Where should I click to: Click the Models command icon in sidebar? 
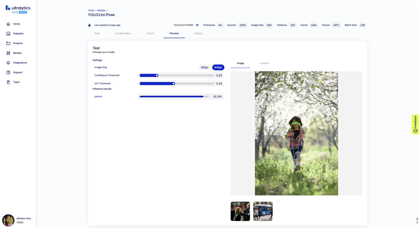coord(8,53)
